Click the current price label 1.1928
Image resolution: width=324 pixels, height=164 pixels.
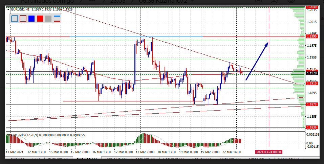(x=311, y=73)
